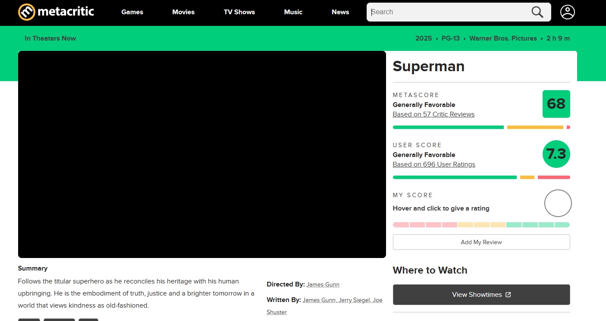Open Based on 696 User Ratings link
Image resolution: width=606 pixels, height=321 pixels.
pos(434,164)
